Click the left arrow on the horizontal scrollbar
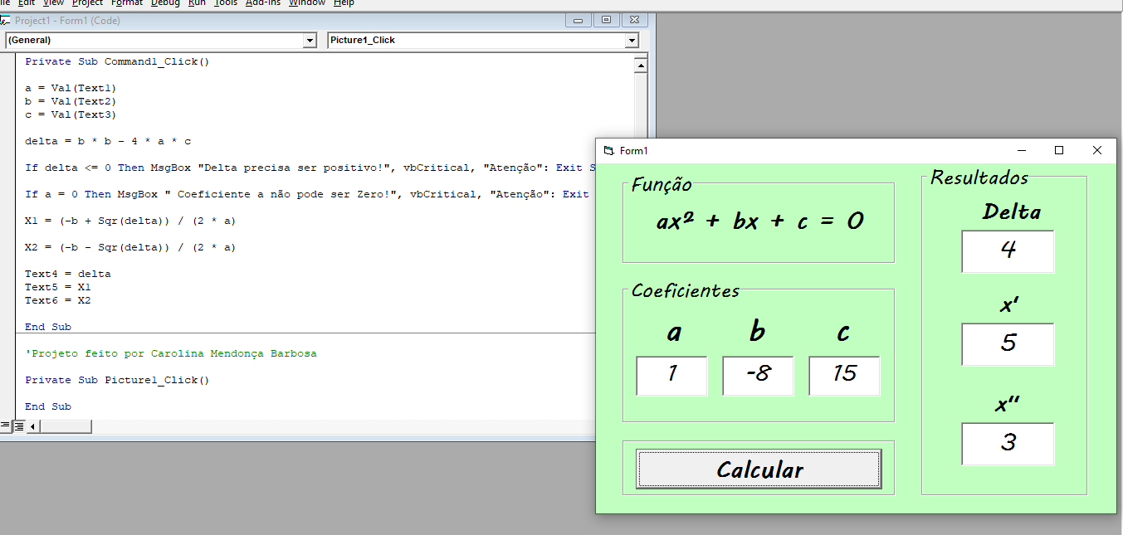The height and width of the screenshot is (535, 1123). coord(32,426)
